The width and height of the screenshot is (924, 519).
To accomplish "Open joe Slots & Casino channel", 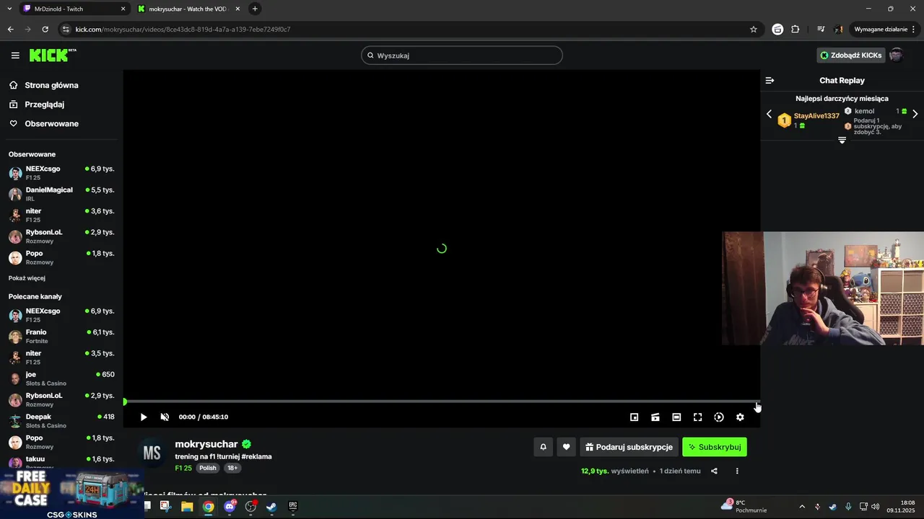I will pos(61,379).
